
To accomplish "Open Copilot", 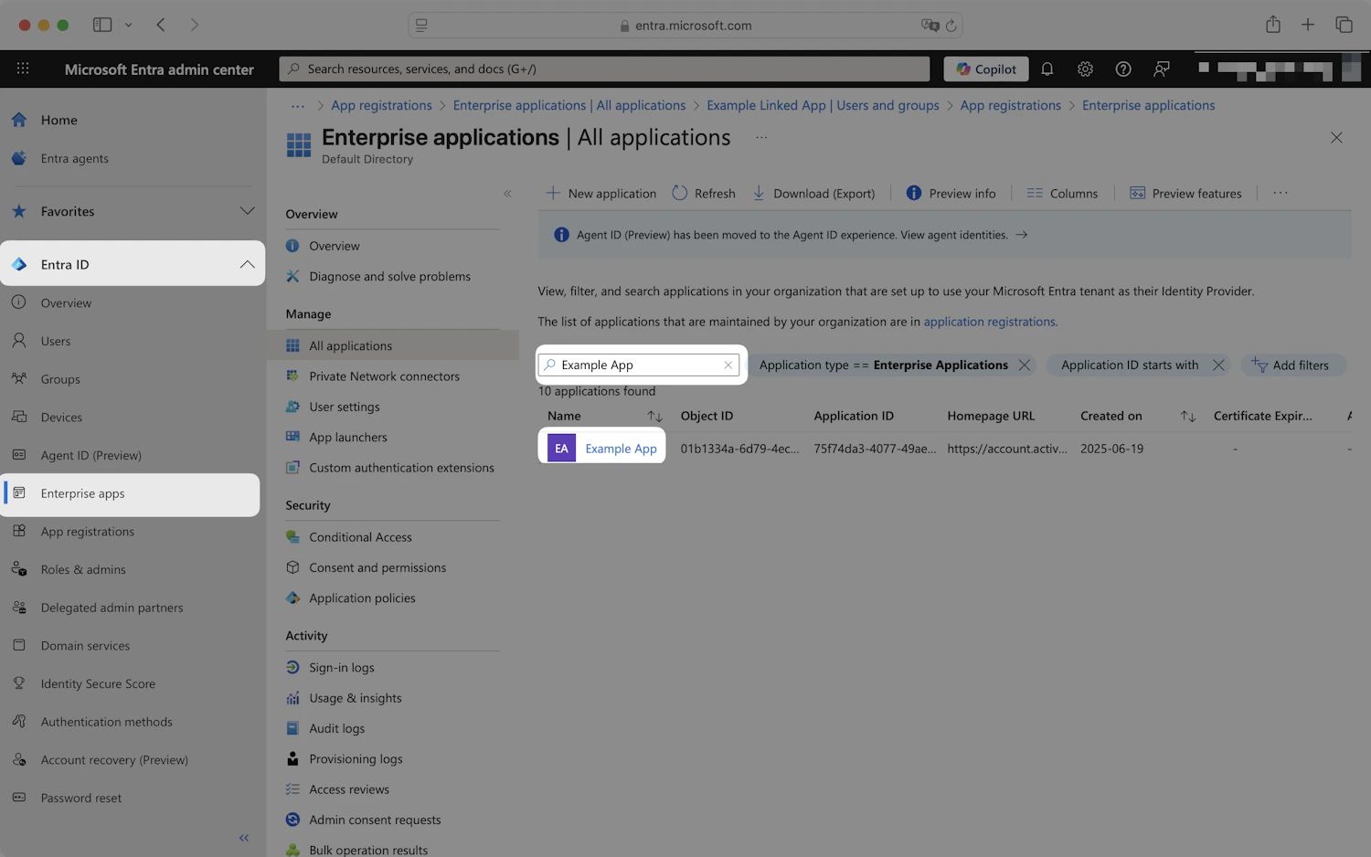I will click(986, 69).
